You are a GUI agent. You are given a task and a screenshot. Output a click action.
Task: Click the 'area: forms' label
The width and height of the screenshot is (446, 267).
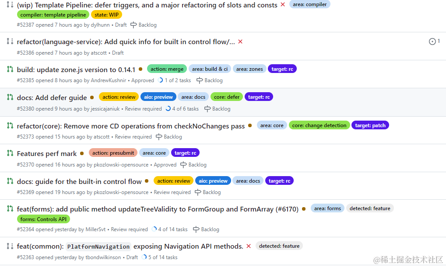(x=327, y=208)
